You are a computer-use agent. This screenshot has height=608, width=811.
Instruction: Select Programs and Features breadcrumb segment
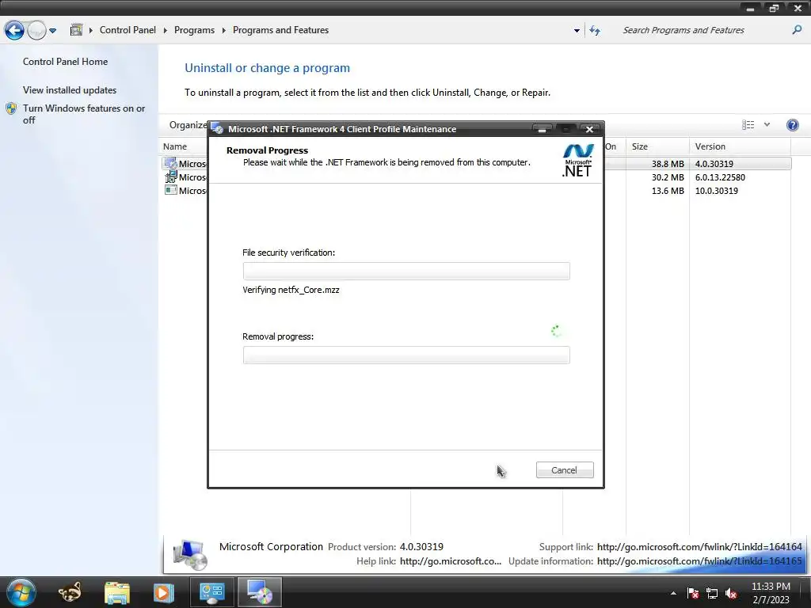[x=280, y=30]
